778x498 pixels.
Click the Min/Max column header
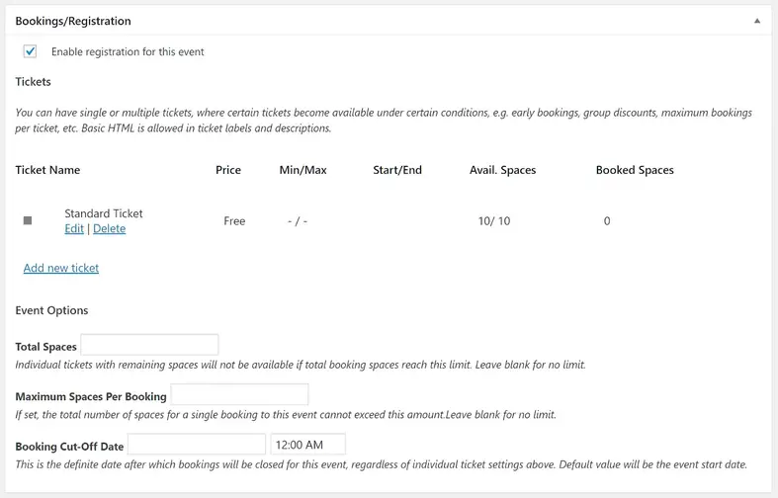point(303,170)
